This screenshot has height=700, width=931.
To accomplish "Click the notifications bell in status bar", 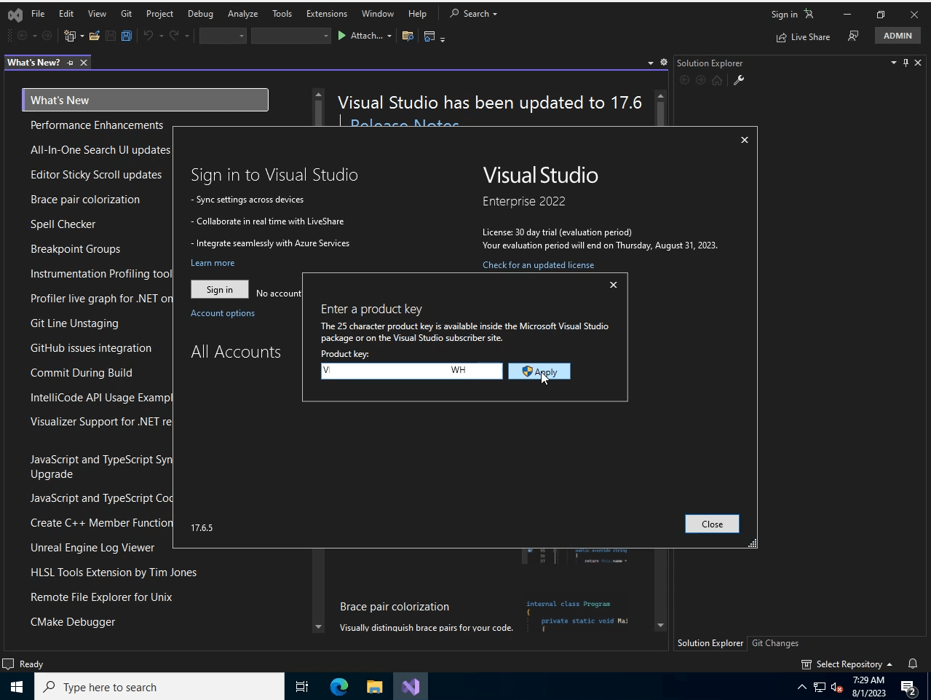I will point(913,664).
